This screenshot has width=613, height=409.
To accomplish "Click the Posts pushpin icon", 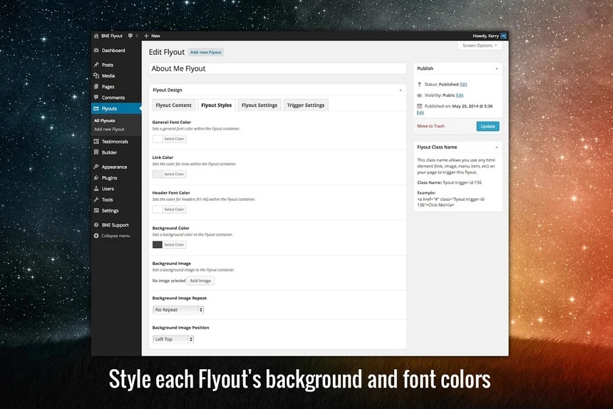I will (96, 65).
